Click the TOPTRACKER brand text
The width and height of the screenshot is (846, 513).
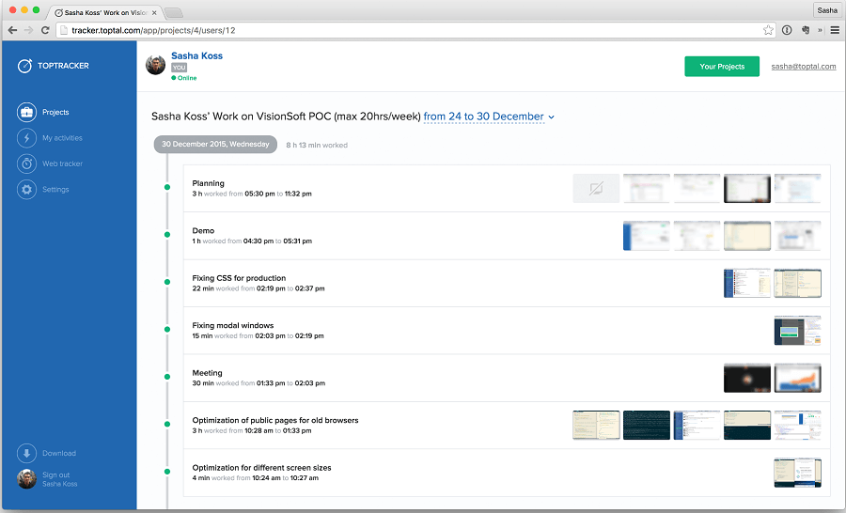[x=63, y=66]
